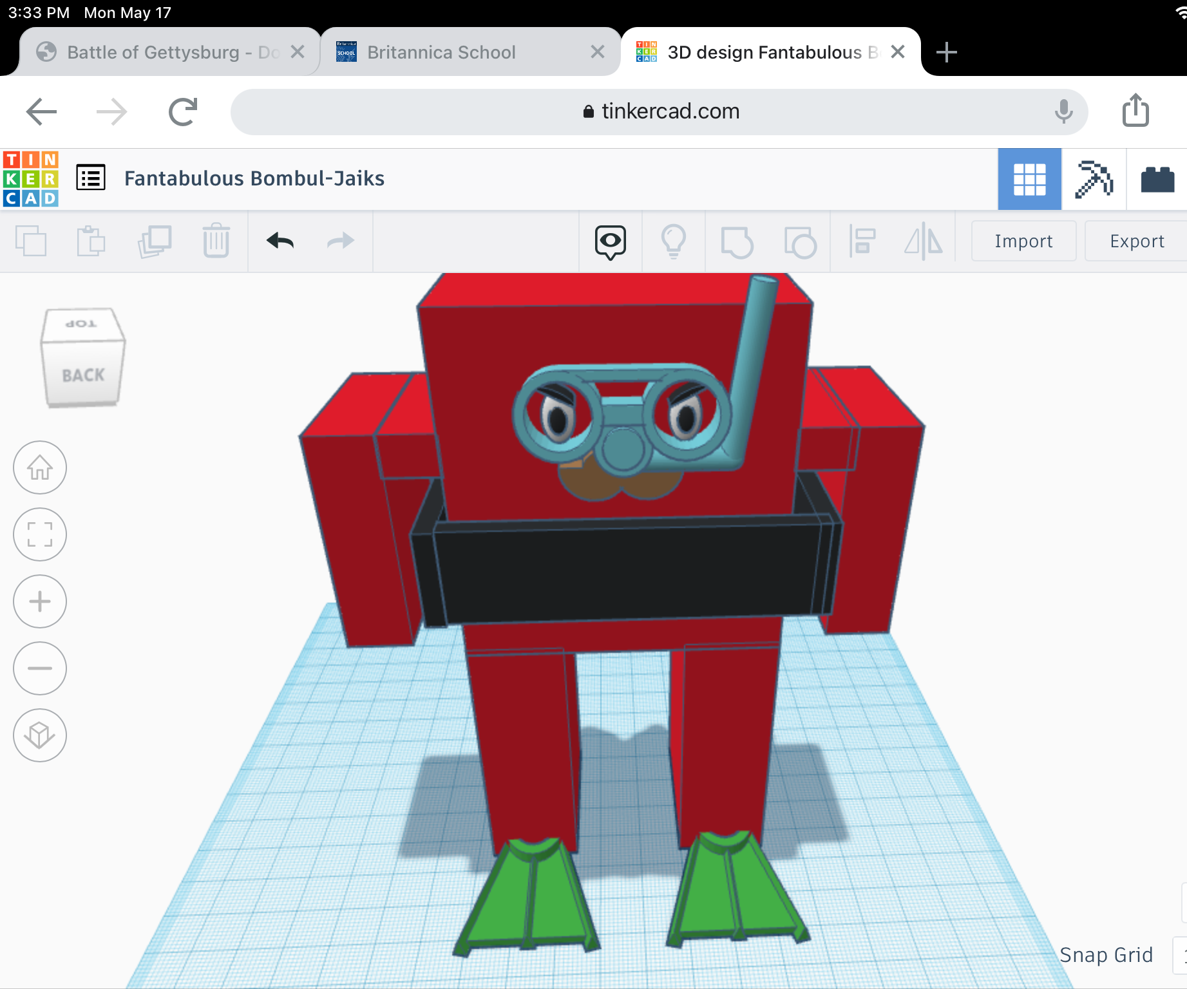Viewport: 1187px width, 989px height.
Task: Toggle perspective/orthographic view cube icon
Action: tap(40, 735)
